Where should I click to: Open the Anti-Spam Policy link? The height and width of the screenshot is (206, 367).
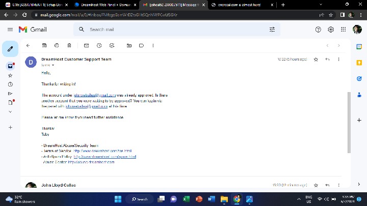point(105,157)
